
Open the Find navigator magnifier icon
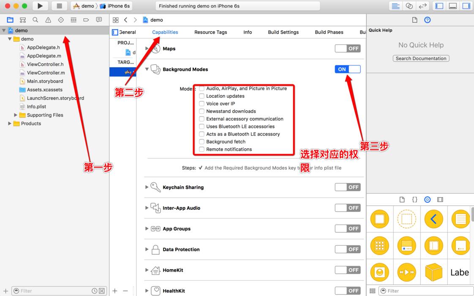(35, 20)
